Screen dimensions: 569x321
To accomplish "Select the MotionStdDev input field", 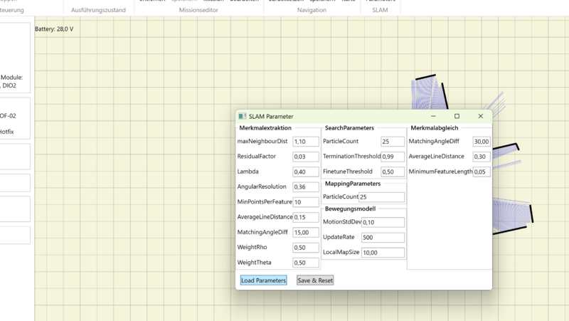I will [x=383, y=223].
